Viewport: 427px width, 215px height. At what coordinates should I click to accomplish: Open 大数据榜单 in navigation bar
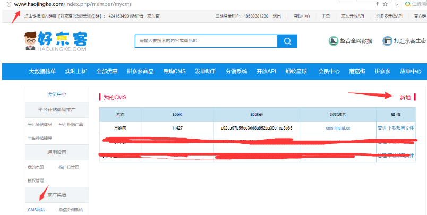pyautogui.click(x=42, y=71)
